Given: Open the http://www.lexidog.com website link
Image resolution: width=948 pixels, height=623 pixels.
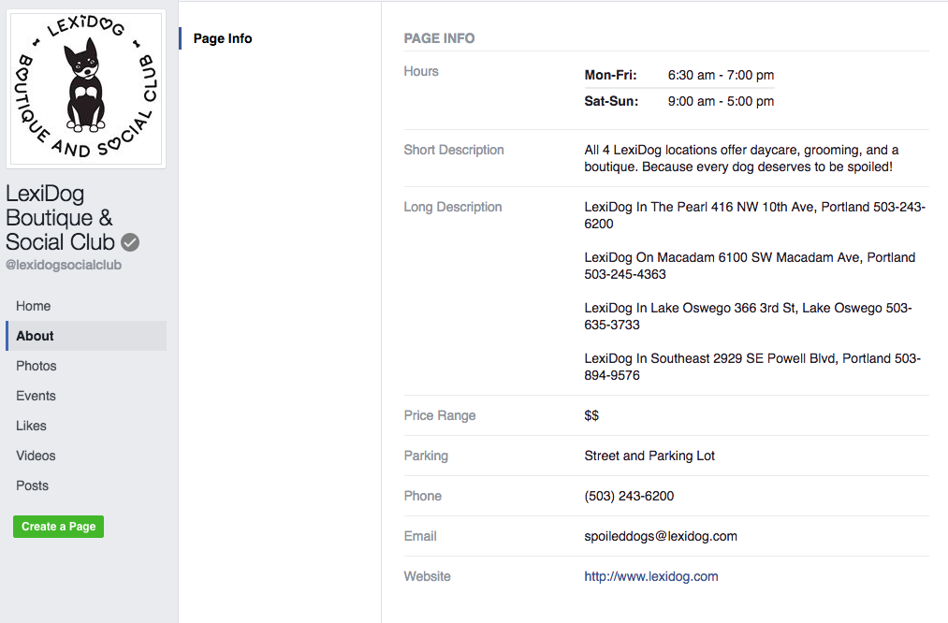Looking at the screenshot, I should (651, 576).
